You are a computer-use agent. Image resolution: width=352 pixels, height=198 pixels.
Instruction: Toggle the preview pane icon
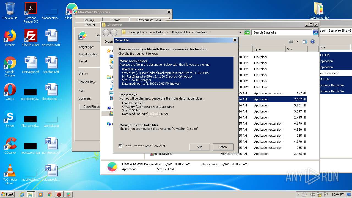tap(305, 42)
